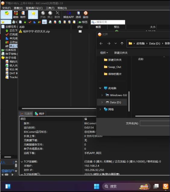170x192 pixels.
Task: Switch to the 流量图 tab
Action: coord(26,114)
